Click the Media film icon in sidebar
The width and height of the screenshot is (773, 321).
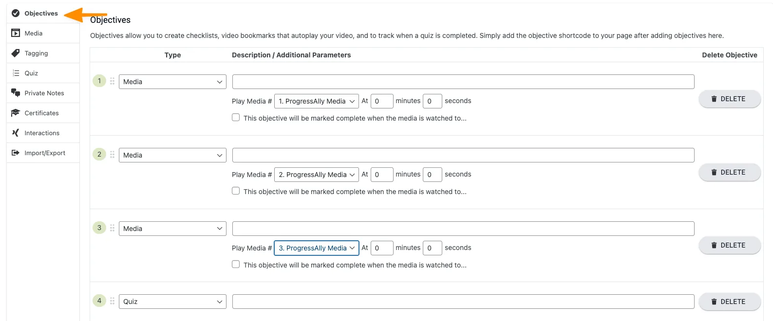(x=16, y=33)
